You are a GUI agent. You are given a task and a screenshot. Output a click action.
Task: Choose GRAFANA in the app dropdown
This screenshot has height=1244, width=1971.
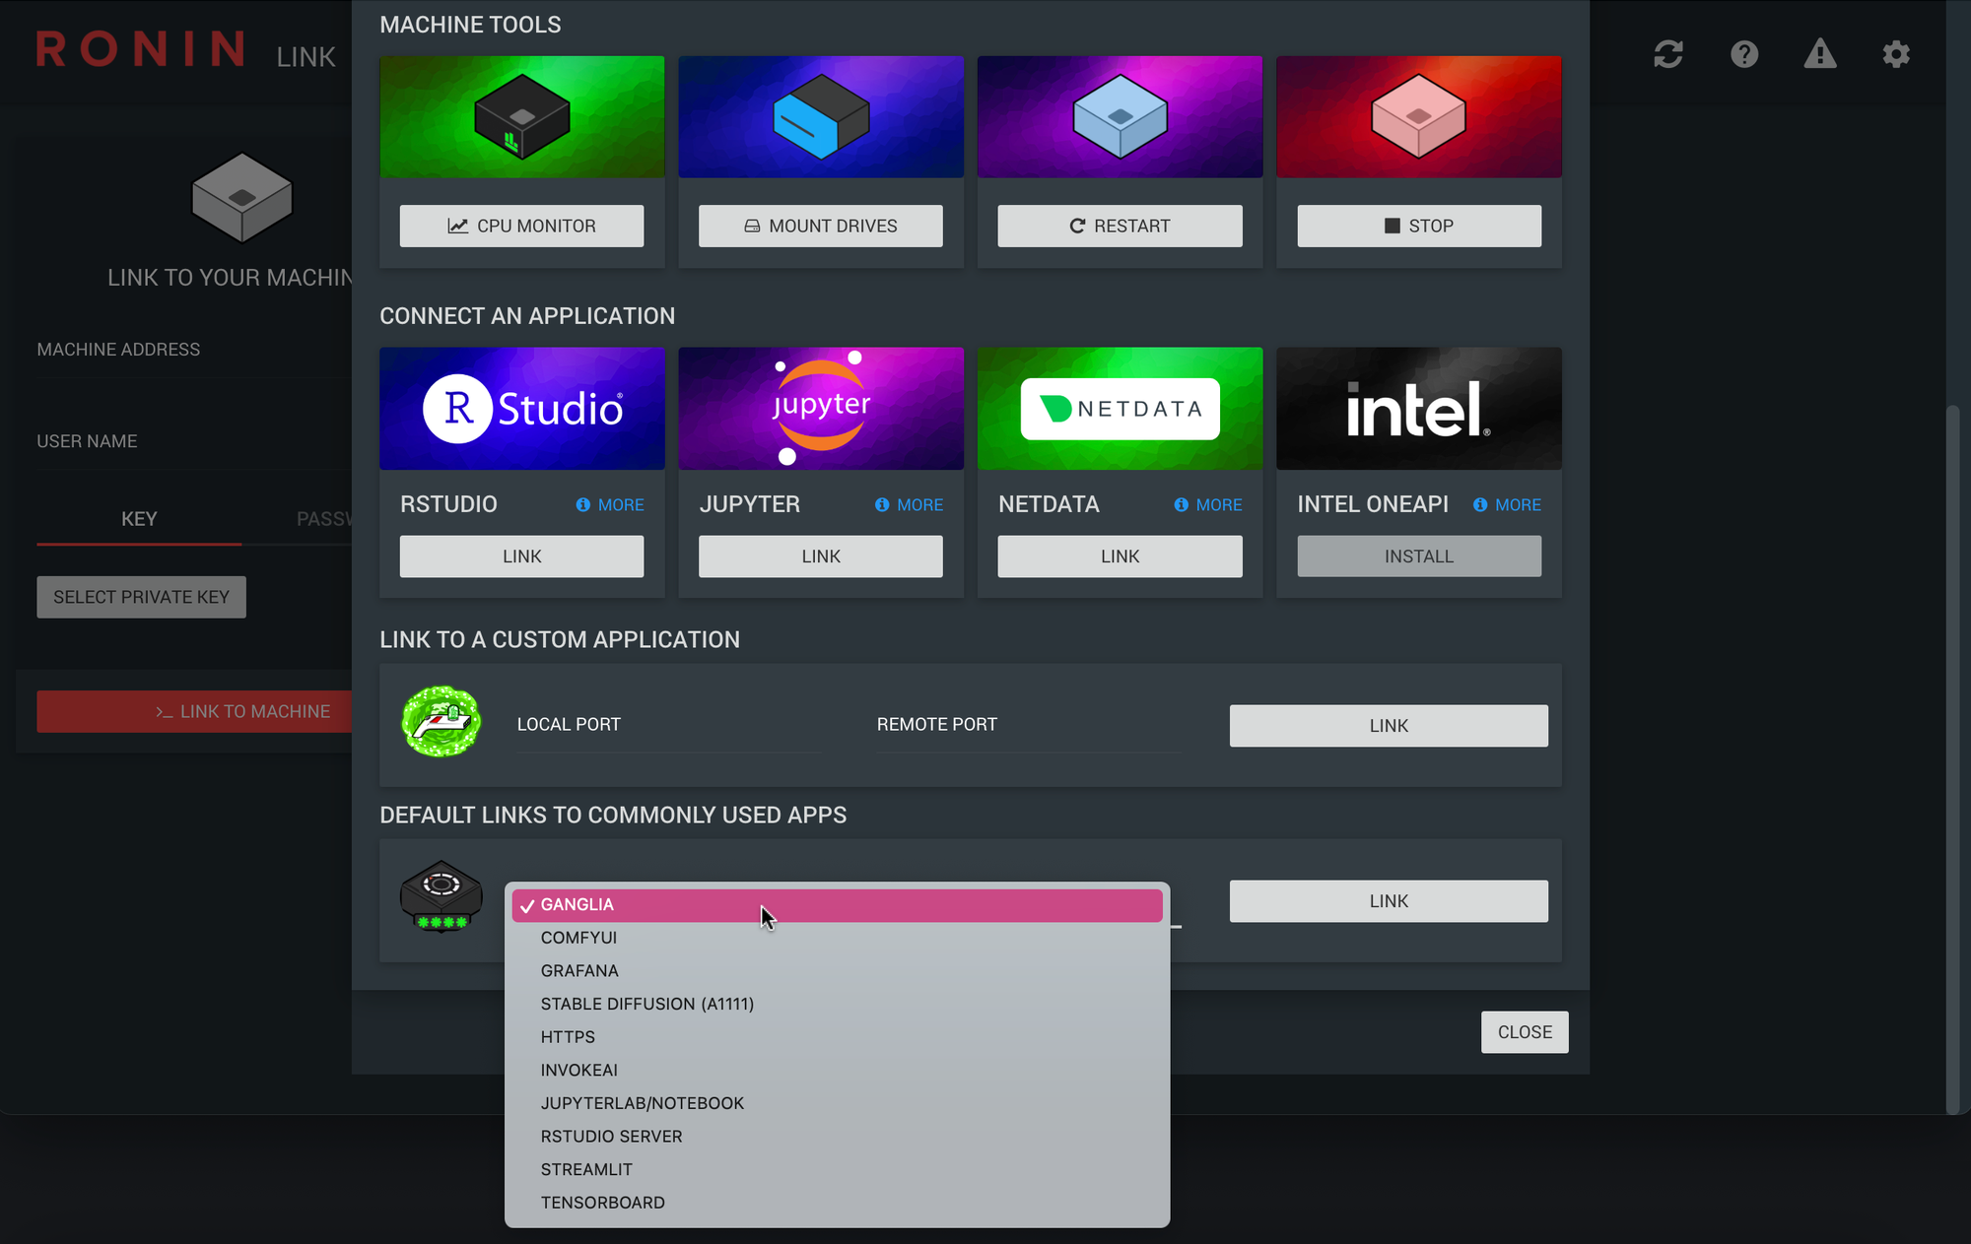579,971
